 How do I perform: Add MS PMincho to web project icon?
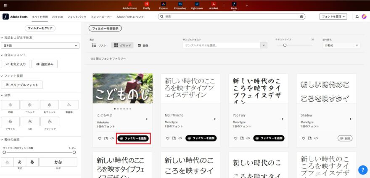[174, 138]
